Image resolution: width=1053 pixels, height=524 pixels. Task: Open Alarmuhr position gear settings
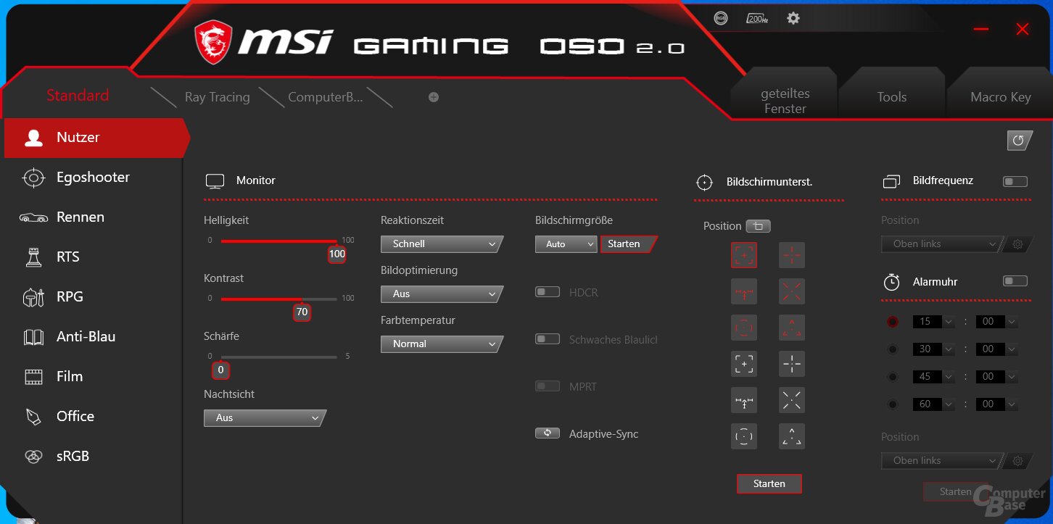click(1017, 461)
